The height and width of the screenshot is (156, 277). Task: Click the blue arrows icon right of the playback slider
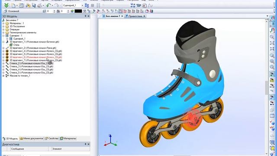[133, 6]
